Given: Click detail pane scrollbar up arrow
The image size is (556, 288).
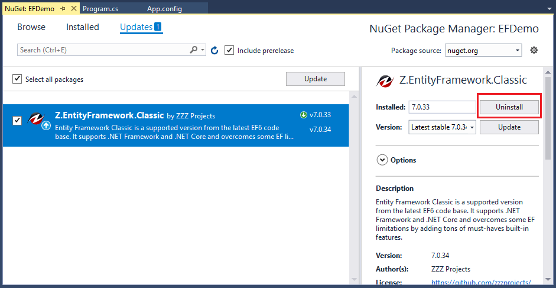Looking at the screenshot, I should (548, 72).
